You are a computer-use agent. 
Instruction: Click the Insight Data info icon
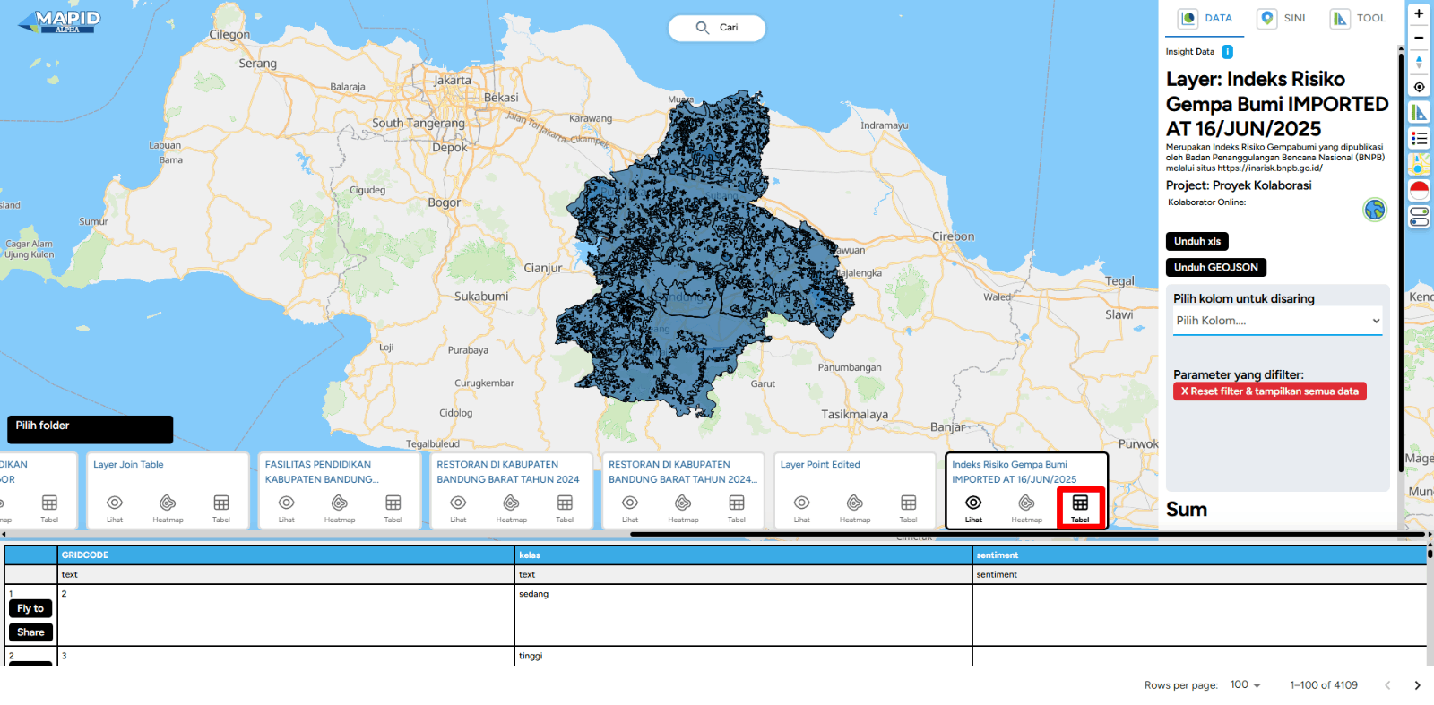tap(1227, 52)
